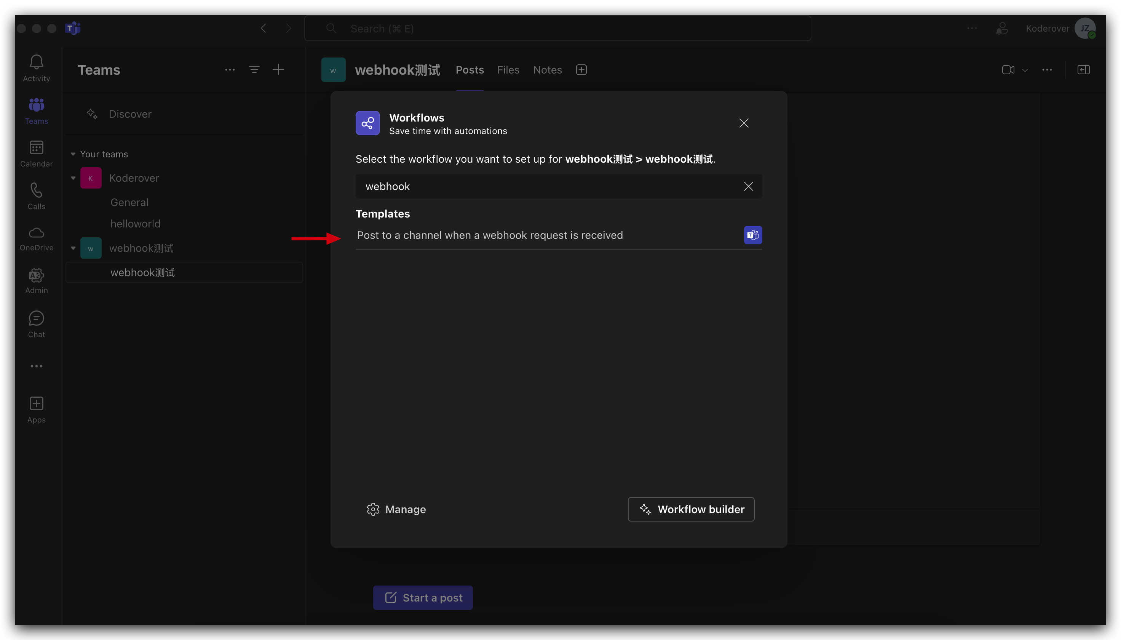The width and height of the screenshot is (1121, 640).
Task: Add a new team or channel
Action: click(x=278, y=69)
